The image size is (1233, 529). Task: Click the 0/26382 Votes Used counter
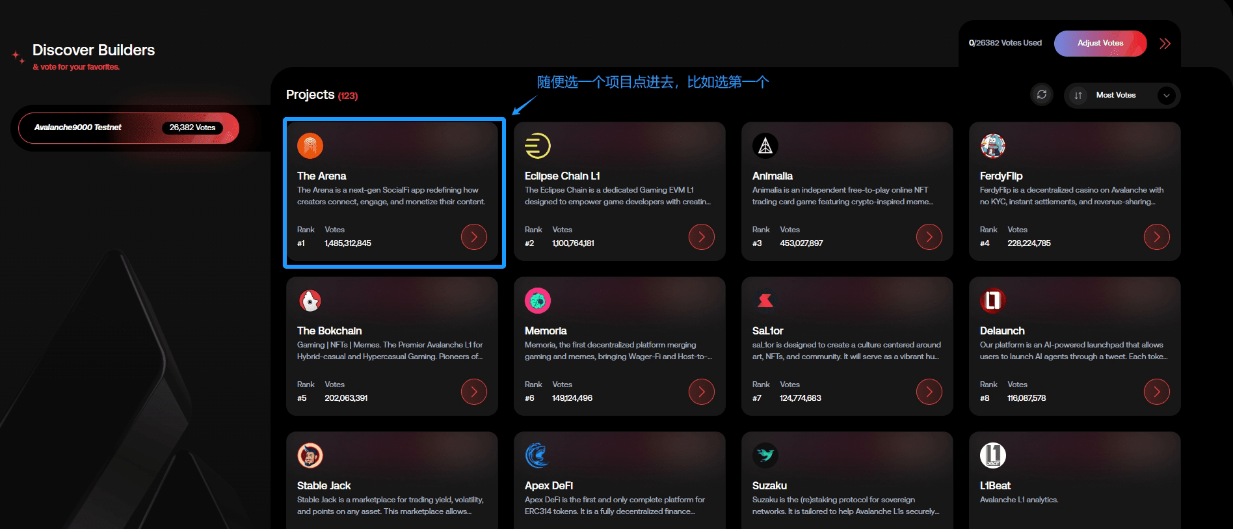point(1005,43)
